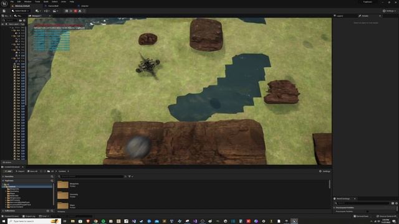Click the console command input field

72,216
